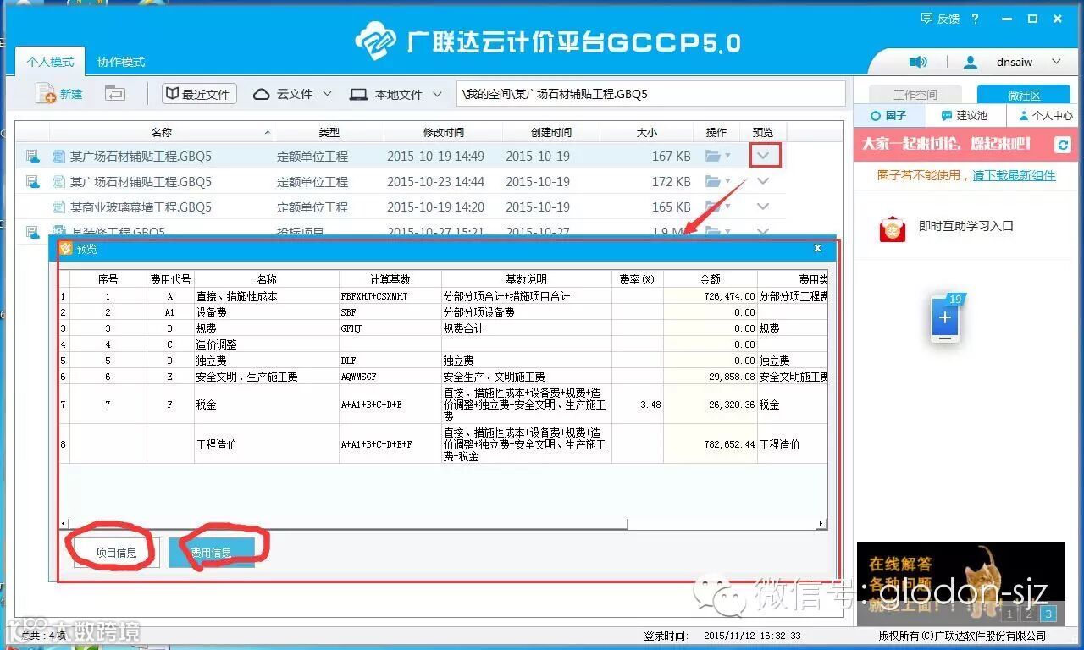Click the 在线解答 cat advertisement banner
The width and height of the screenshot is (1084, 650).
coord(960,583)
